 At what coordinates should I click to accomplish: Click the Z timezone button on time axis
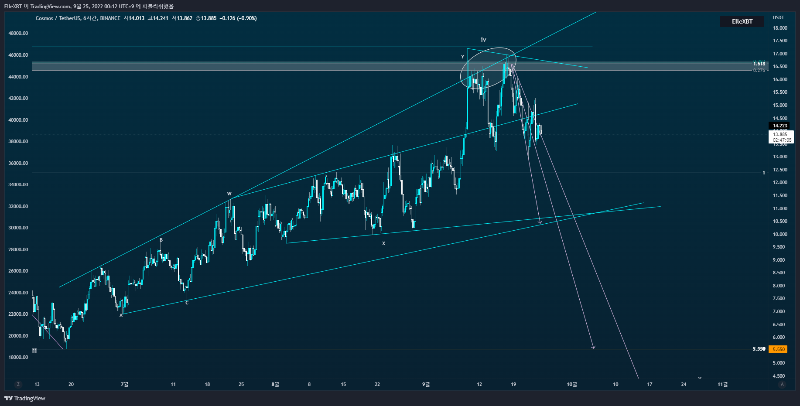tap(18, 384)
